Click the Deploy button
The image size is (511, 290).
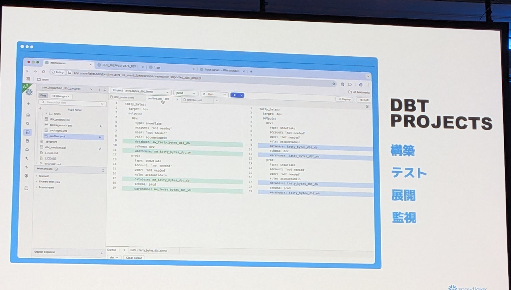tap(344, 99)
